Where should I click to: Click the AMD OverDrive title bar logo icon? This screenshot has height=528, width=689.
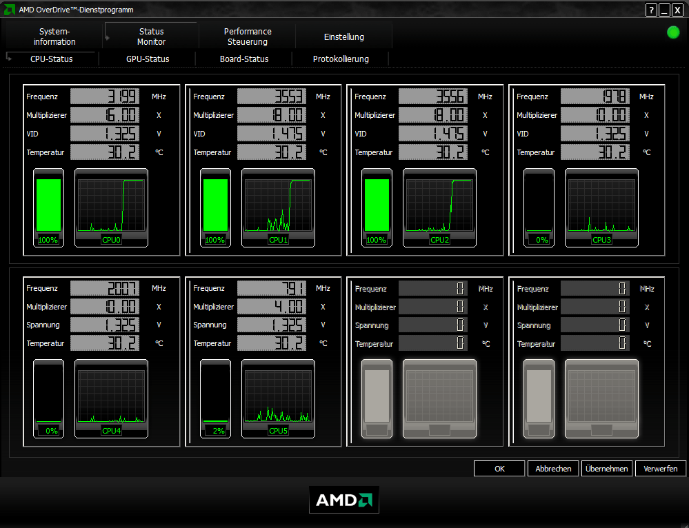[9, 10]
